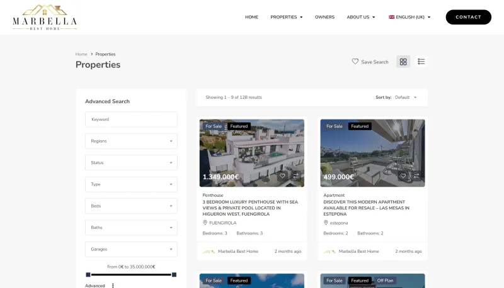Click agent logo on the penthouse card
This screenshot has height=288, width=504.
pyautogui.click(x=209, y=252)
